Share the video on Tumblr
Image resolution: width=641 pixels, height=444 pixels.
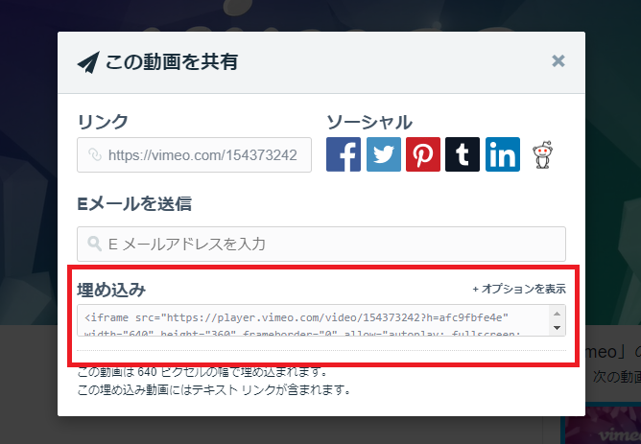(x=463, y=154)
